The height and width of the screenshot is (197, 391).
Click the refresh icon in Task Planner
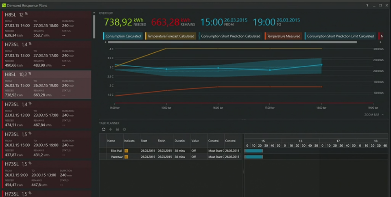click(x=104, y=129)
